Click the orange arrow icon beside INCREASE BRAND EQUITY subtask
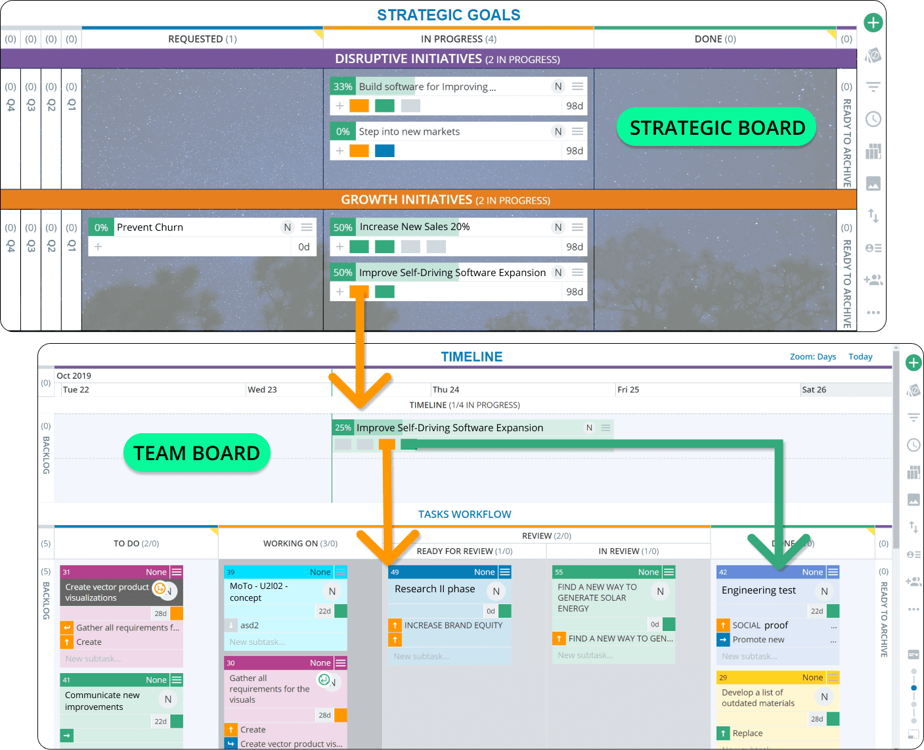 [395, 625]
